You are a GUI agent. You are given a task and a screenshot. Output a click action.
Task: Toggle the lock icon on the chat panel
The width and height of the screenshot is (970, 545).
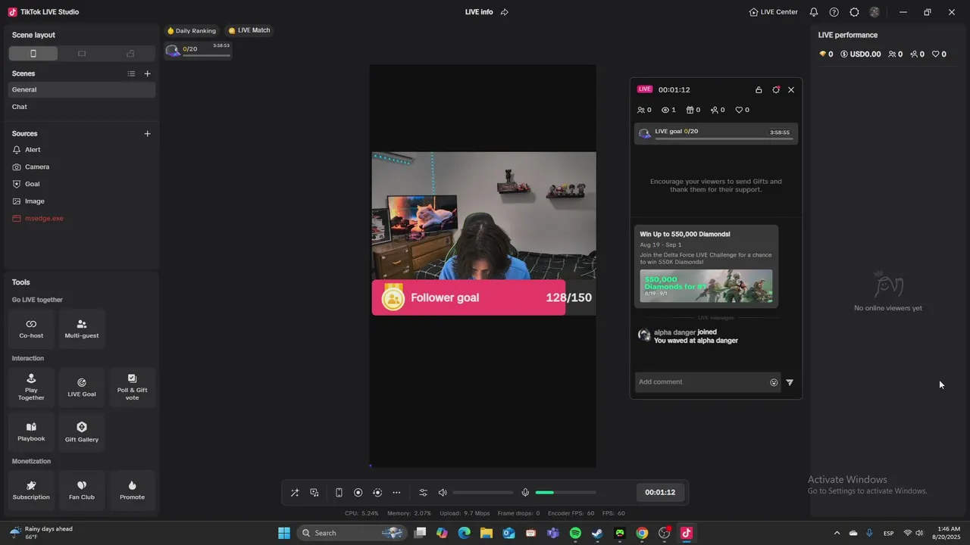(759, 89)
